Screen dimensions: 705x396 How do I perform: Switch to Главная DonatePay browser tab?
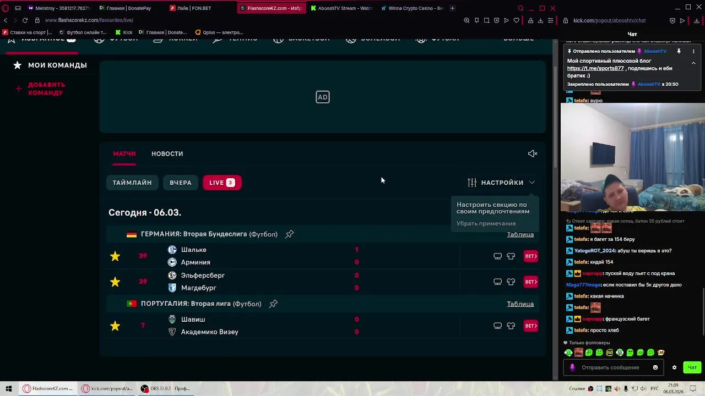pyautogui.click(x=128, y=8)
